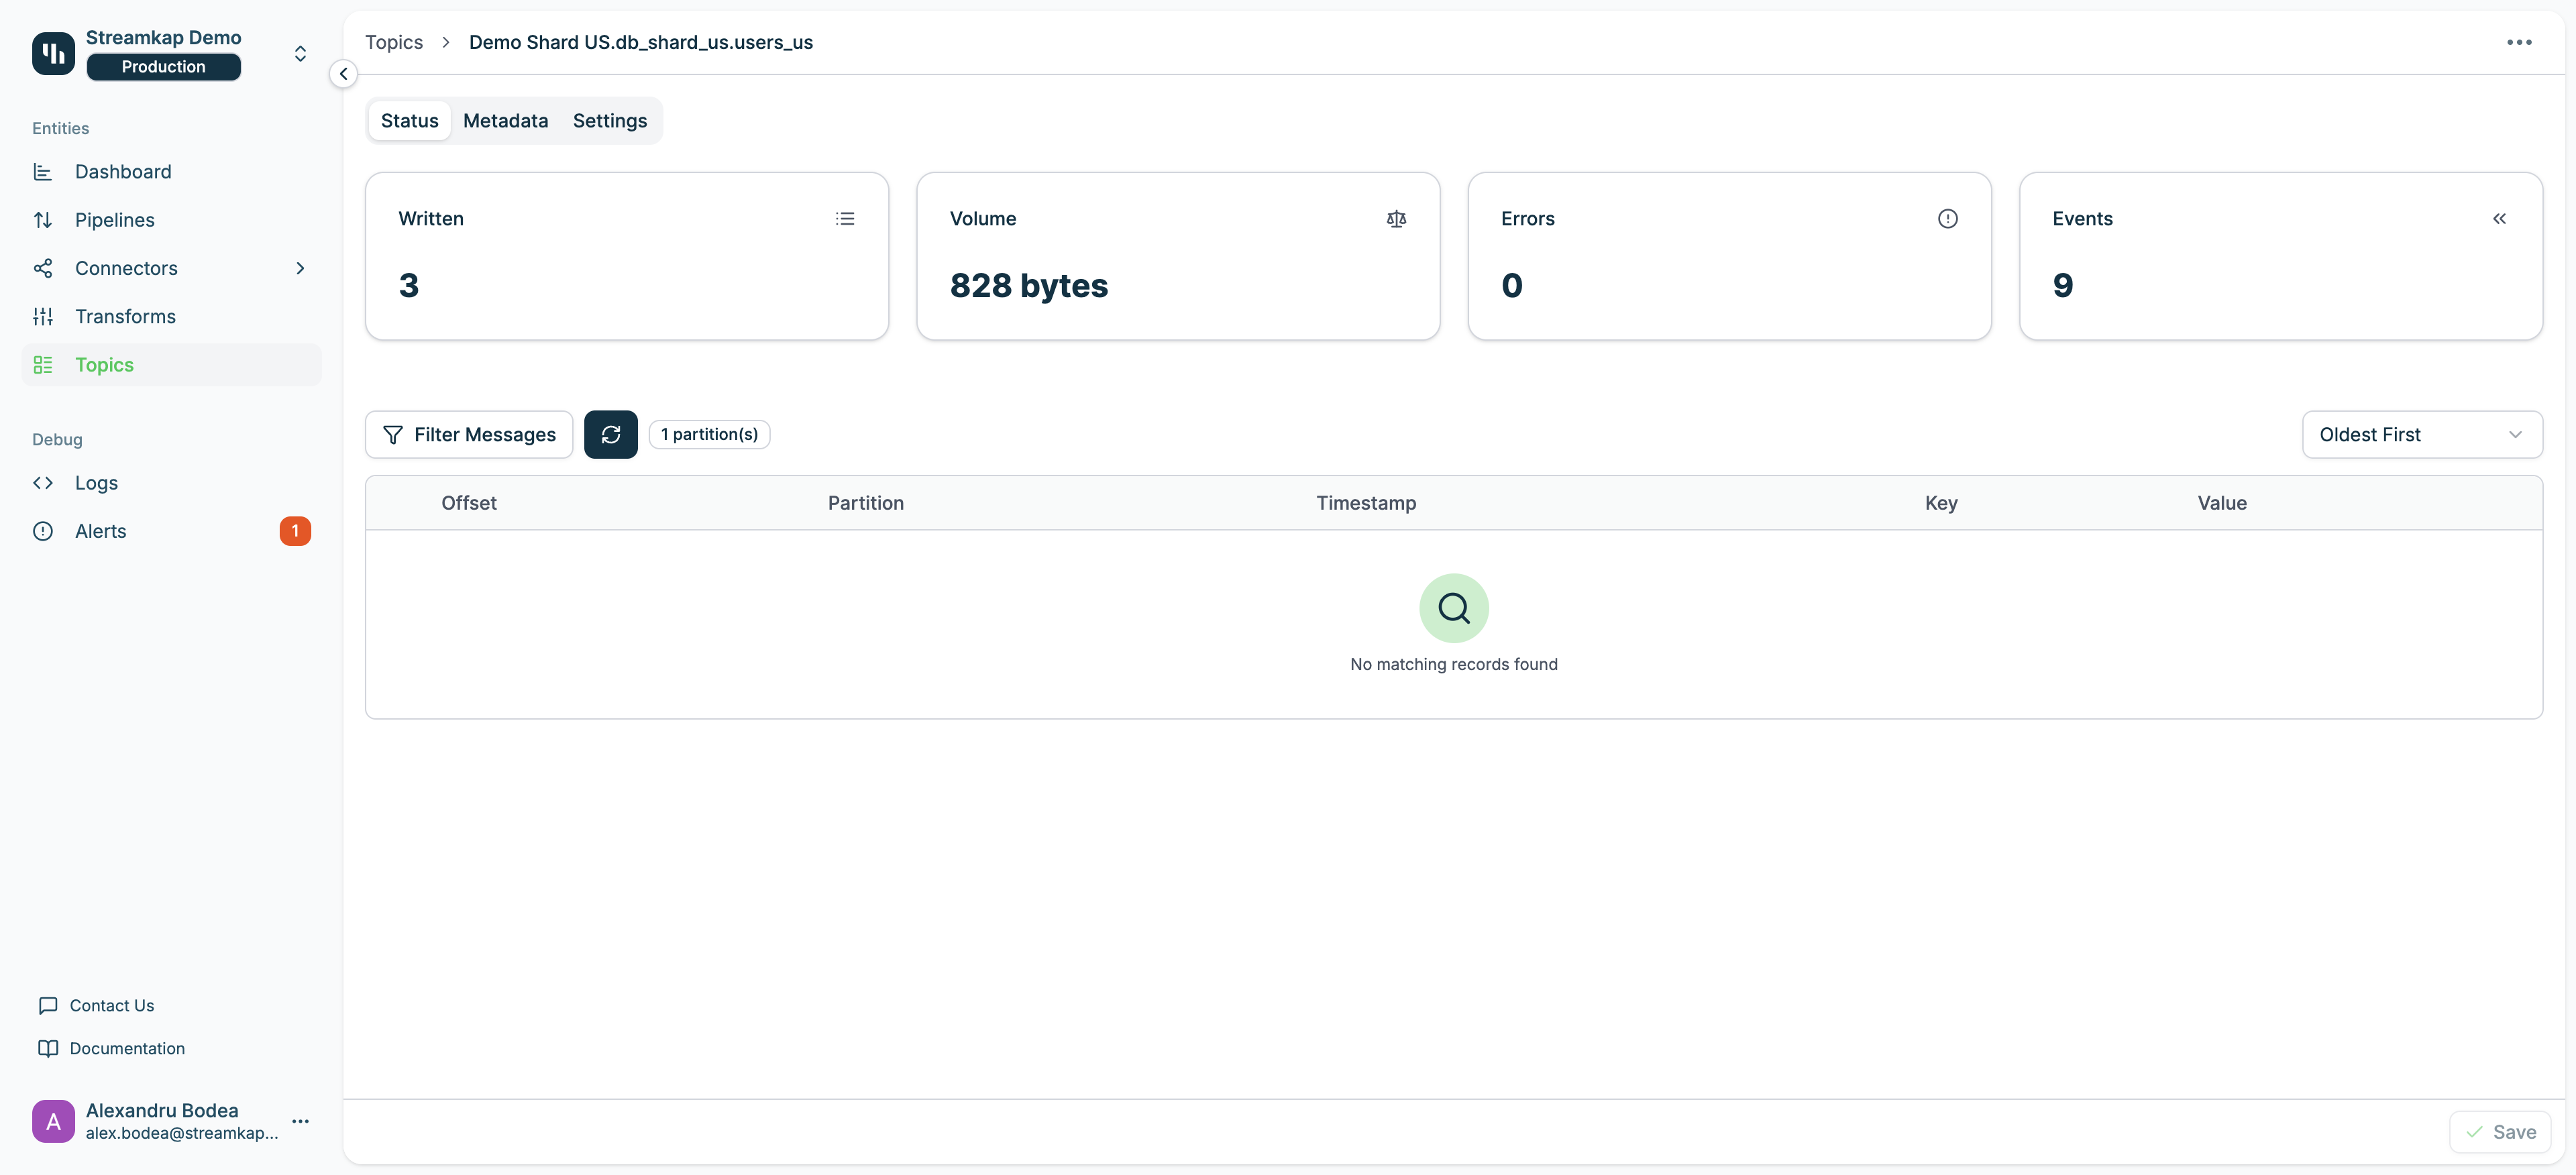The image size is (2576, 1175).
Task: Click the Filter Messages button
Action: click(x=469, y=434)
